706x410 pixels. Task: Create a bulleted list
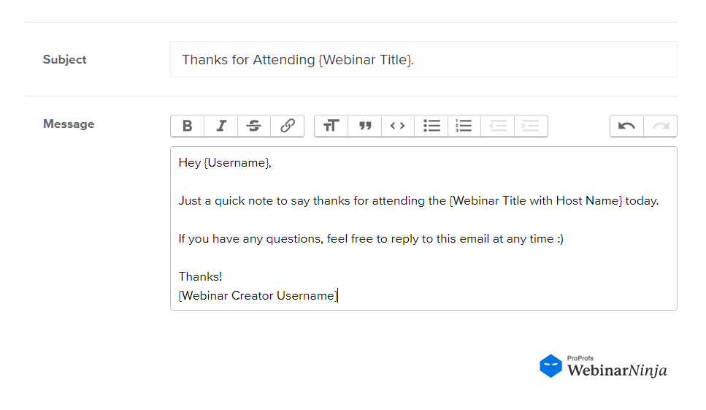coord(431,126)
